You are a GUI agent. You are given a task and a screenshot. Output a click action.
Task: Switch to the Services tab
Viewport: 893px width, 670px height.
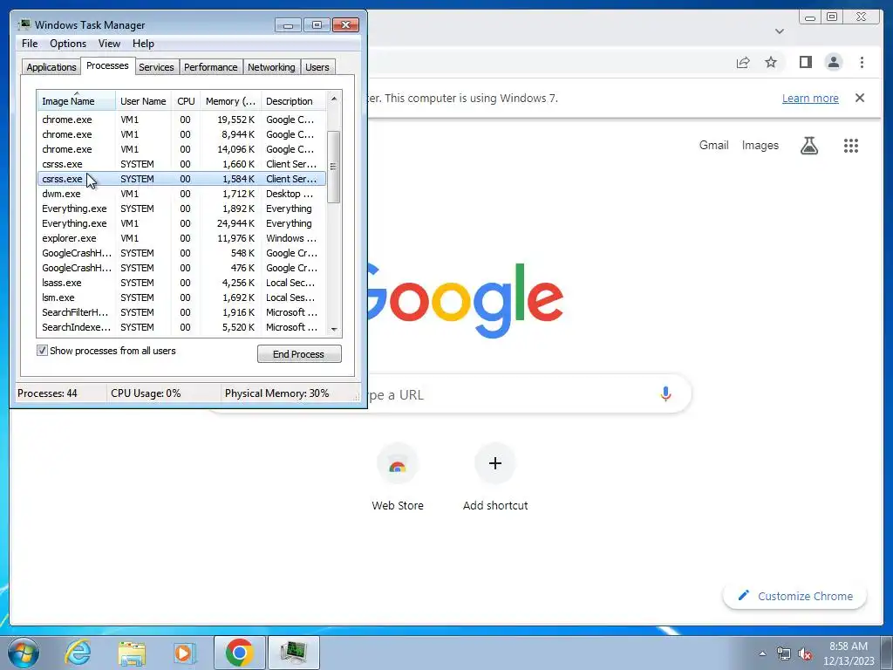(156, 67)
